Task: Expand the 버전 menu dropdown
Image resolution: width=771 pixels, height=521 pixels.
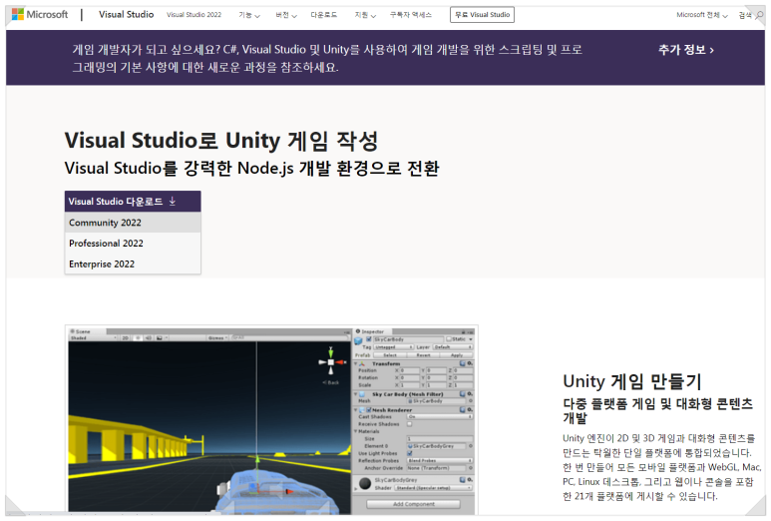Action: (x=286, y=15)
